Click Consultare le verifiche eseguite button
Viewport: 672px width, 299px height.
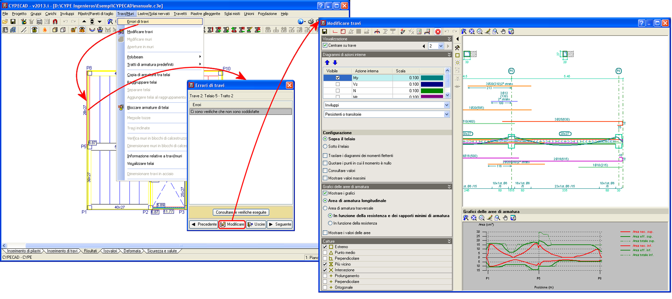tap(241, 212)
